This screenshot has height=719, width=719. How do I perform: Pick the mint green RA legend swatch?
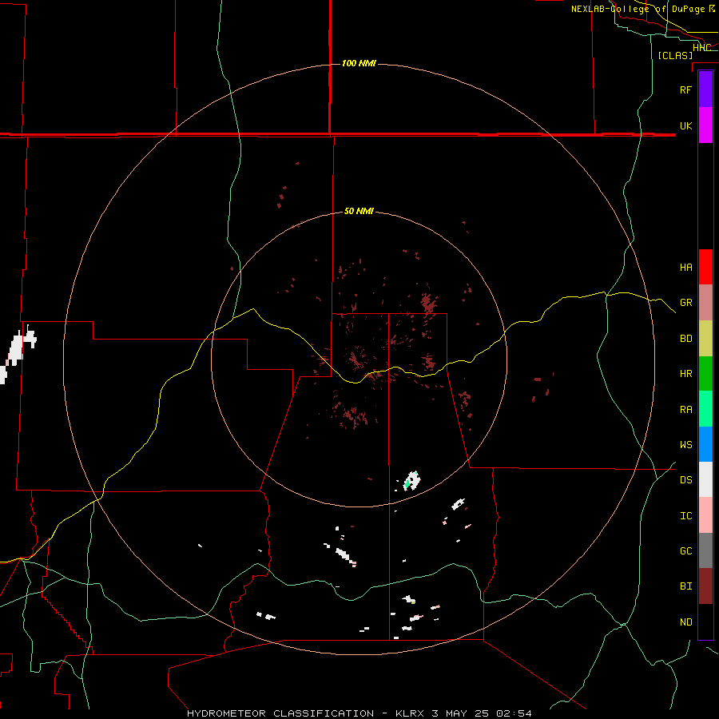coord(705,409)
